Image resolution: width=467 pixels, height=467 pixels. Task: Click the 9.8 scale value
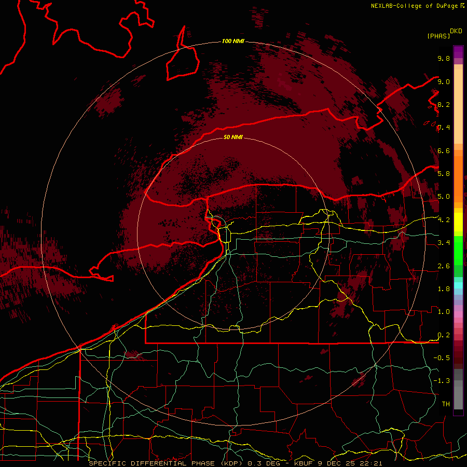tap(444, 58)
